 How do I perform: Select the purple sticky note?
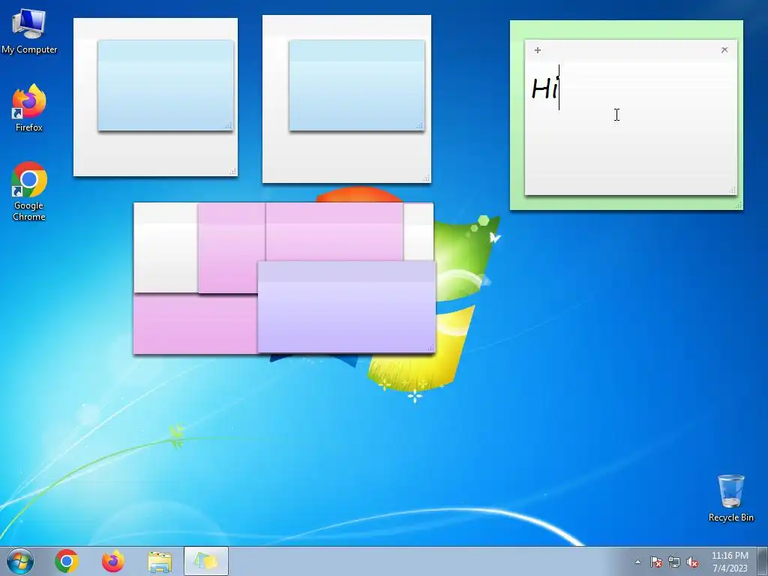tap(346, 307)
